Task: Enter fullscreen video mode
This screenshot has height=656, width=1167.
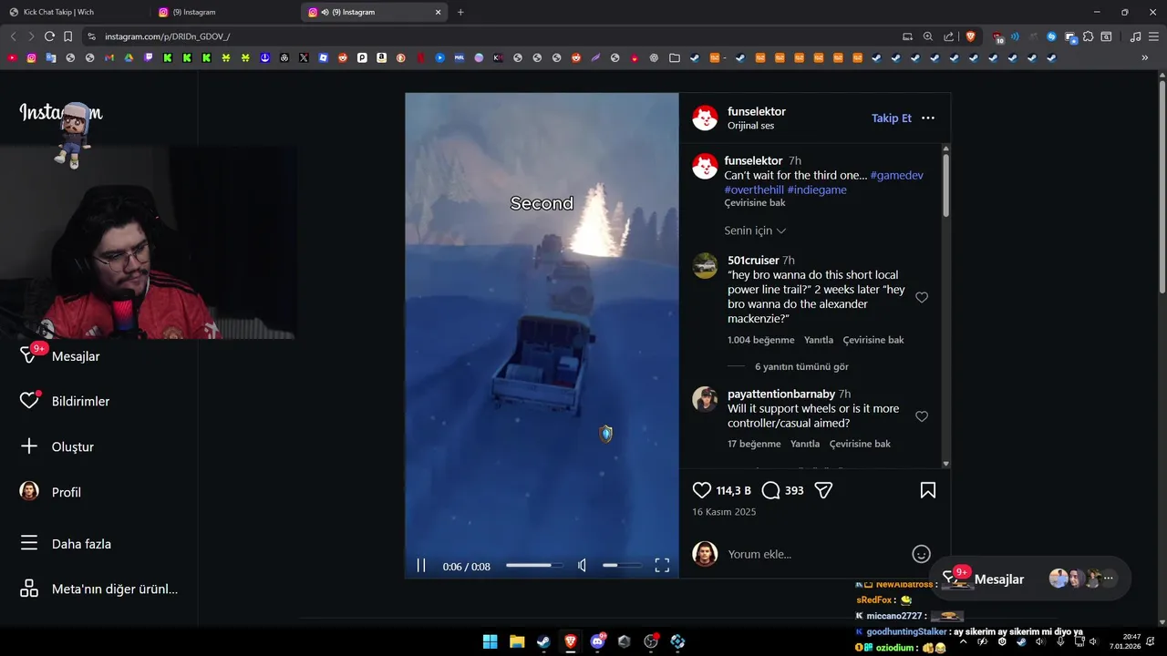Action: click(x=662, y=566)
